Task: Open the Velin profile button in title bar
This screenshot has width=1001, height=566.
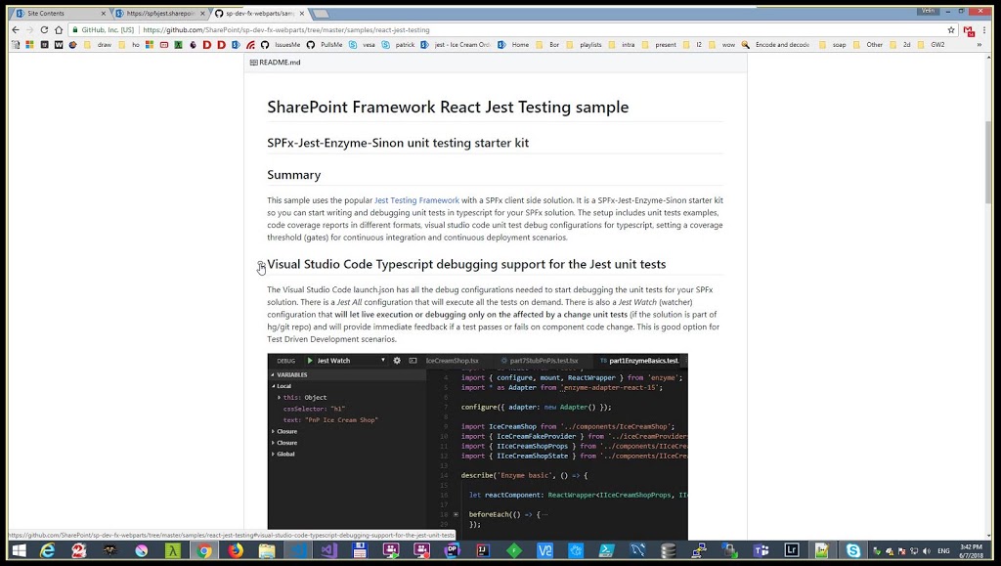Action: 928,10
